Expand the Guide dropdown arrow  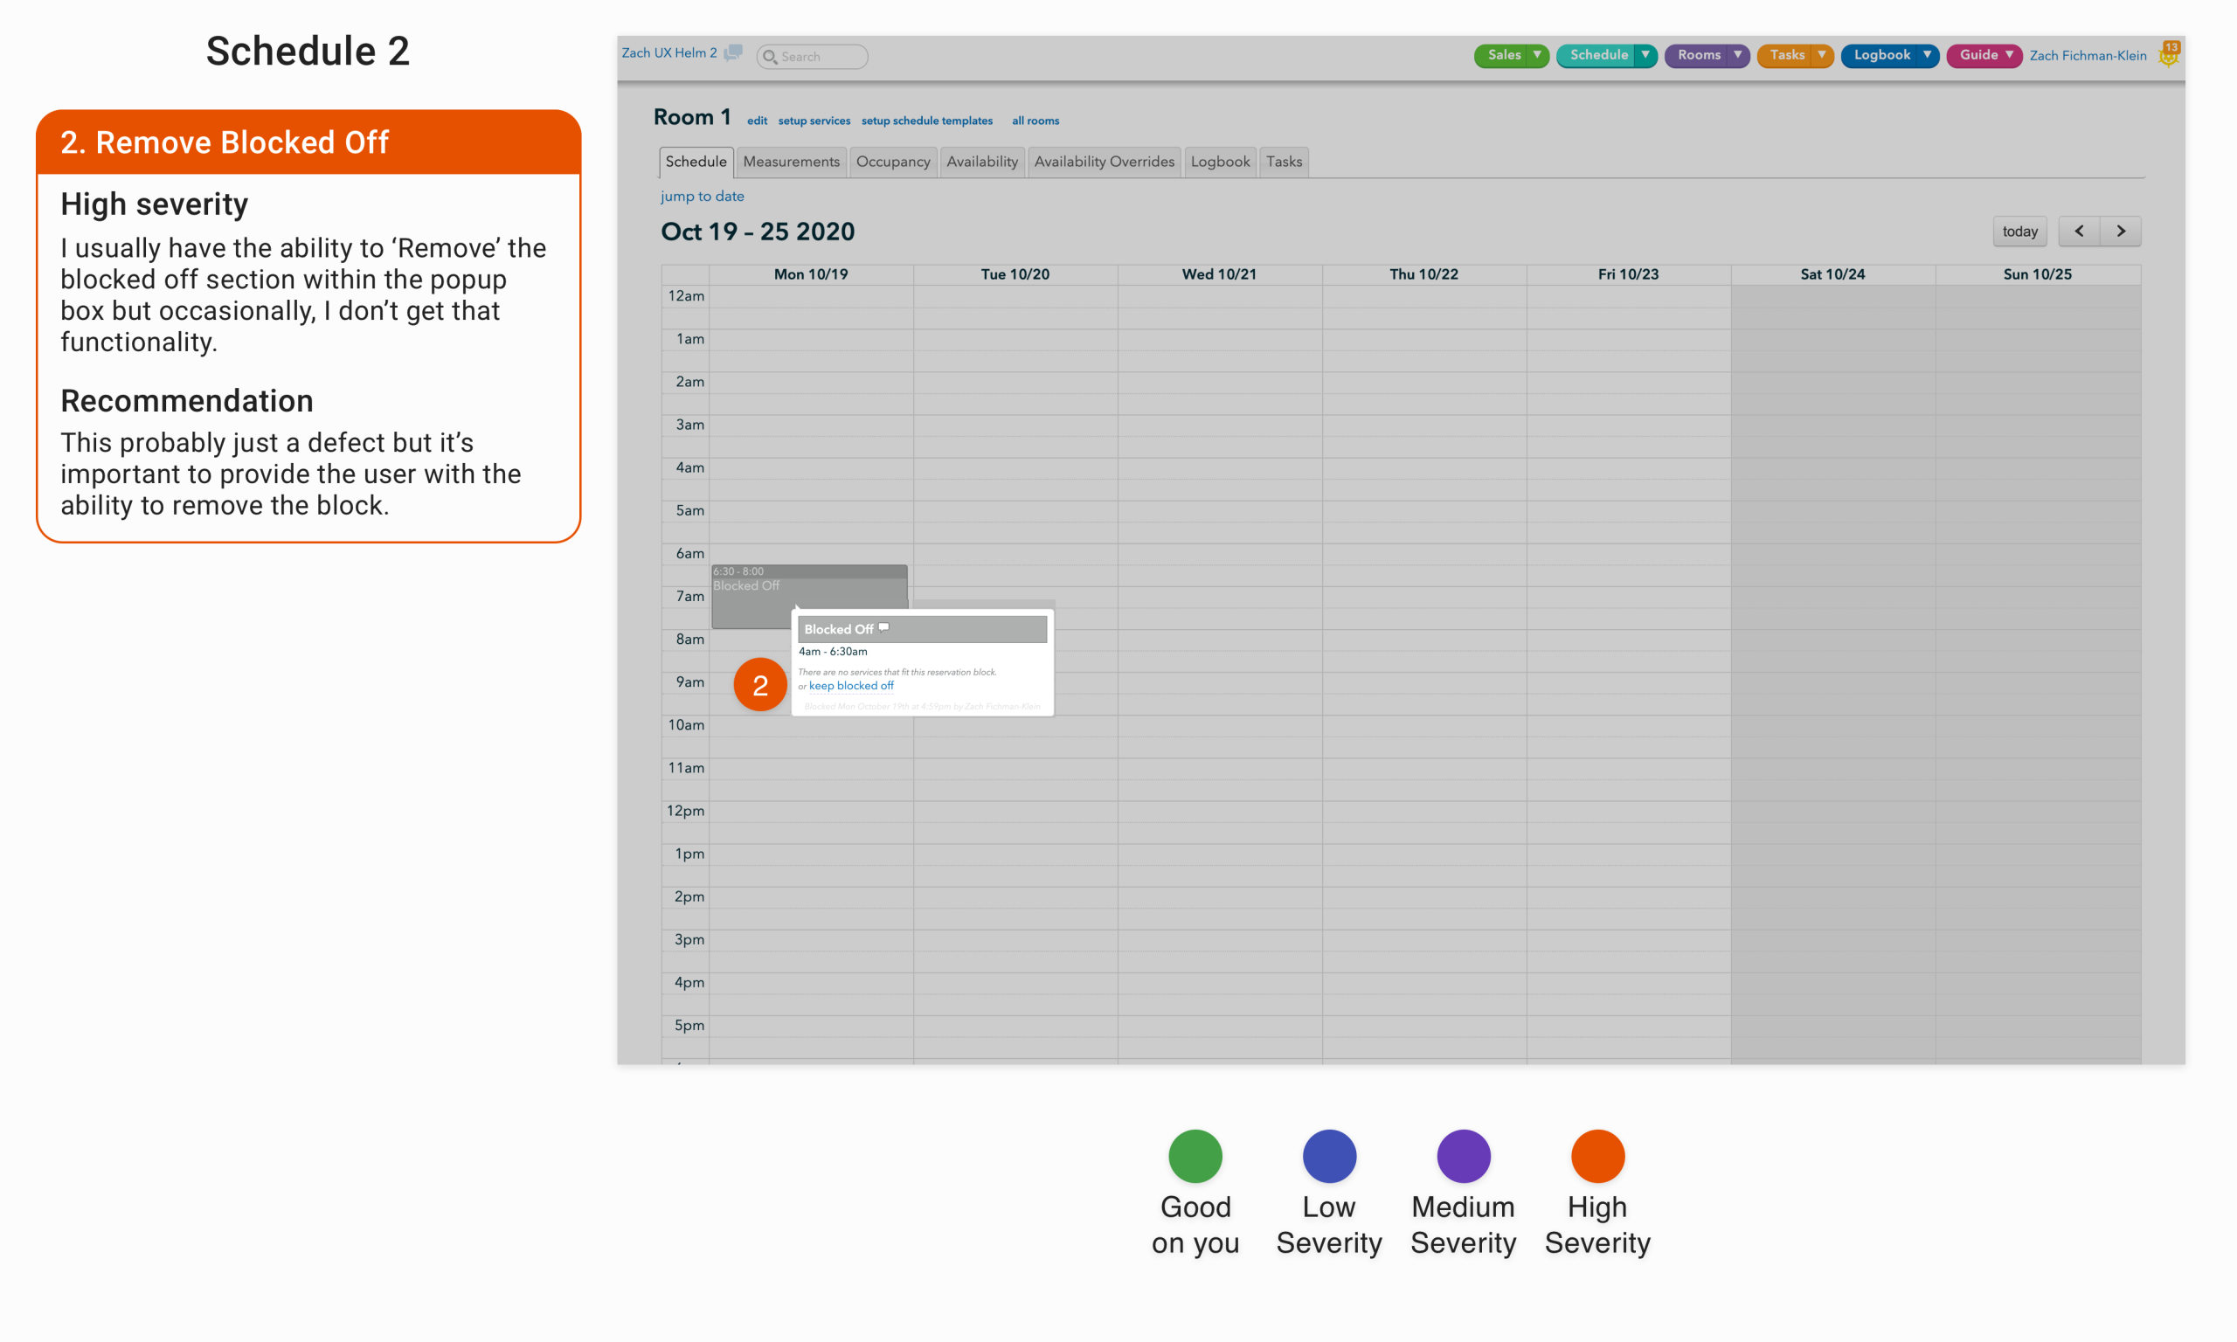[x=2009, y=55]
